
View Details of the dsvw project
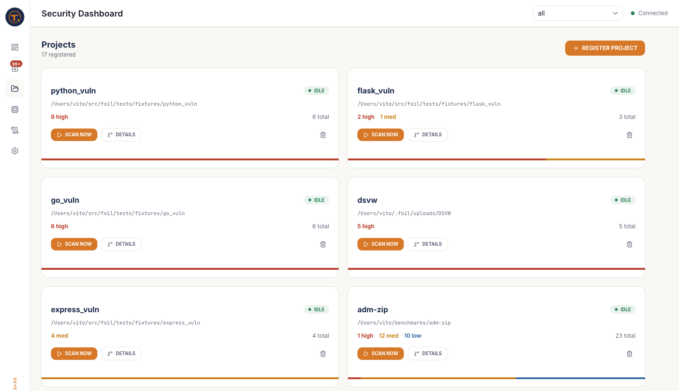pyautogui.click(x=428, y=244)
